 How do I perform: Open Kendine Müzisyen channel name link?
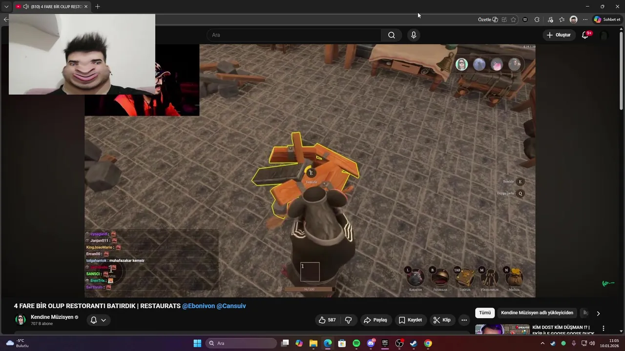[52, 317]
